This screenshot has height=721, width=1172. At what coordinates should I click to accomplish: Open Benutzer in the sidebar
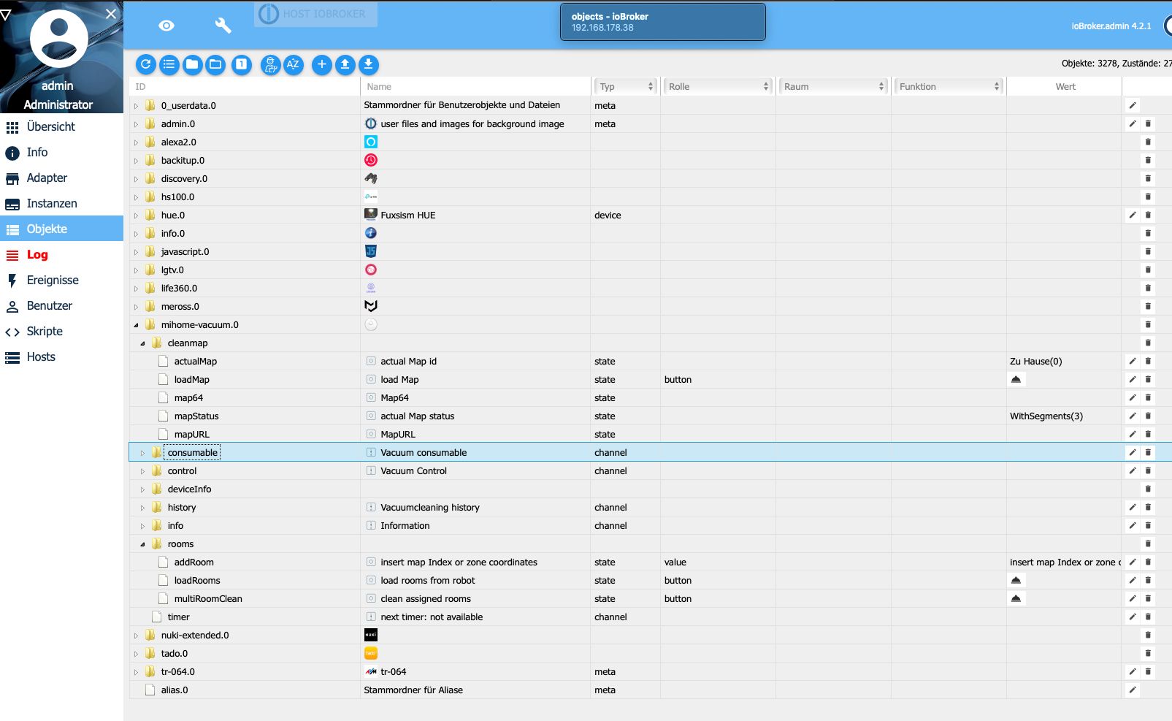[x=61, y=305]
